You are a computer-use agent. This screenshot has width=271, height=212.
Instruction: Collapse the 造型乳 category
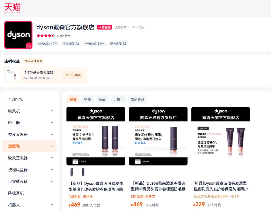coord(52,146)
